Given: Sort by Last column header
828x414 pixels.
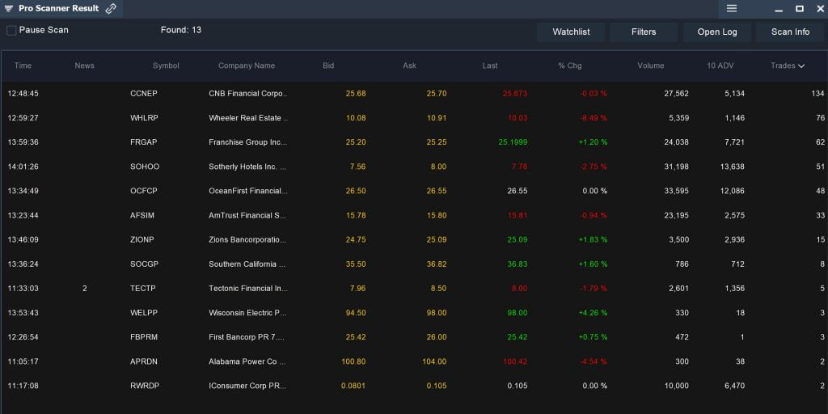Looking at the screenshot, I should pyautogui.click(x=489, y=66).
